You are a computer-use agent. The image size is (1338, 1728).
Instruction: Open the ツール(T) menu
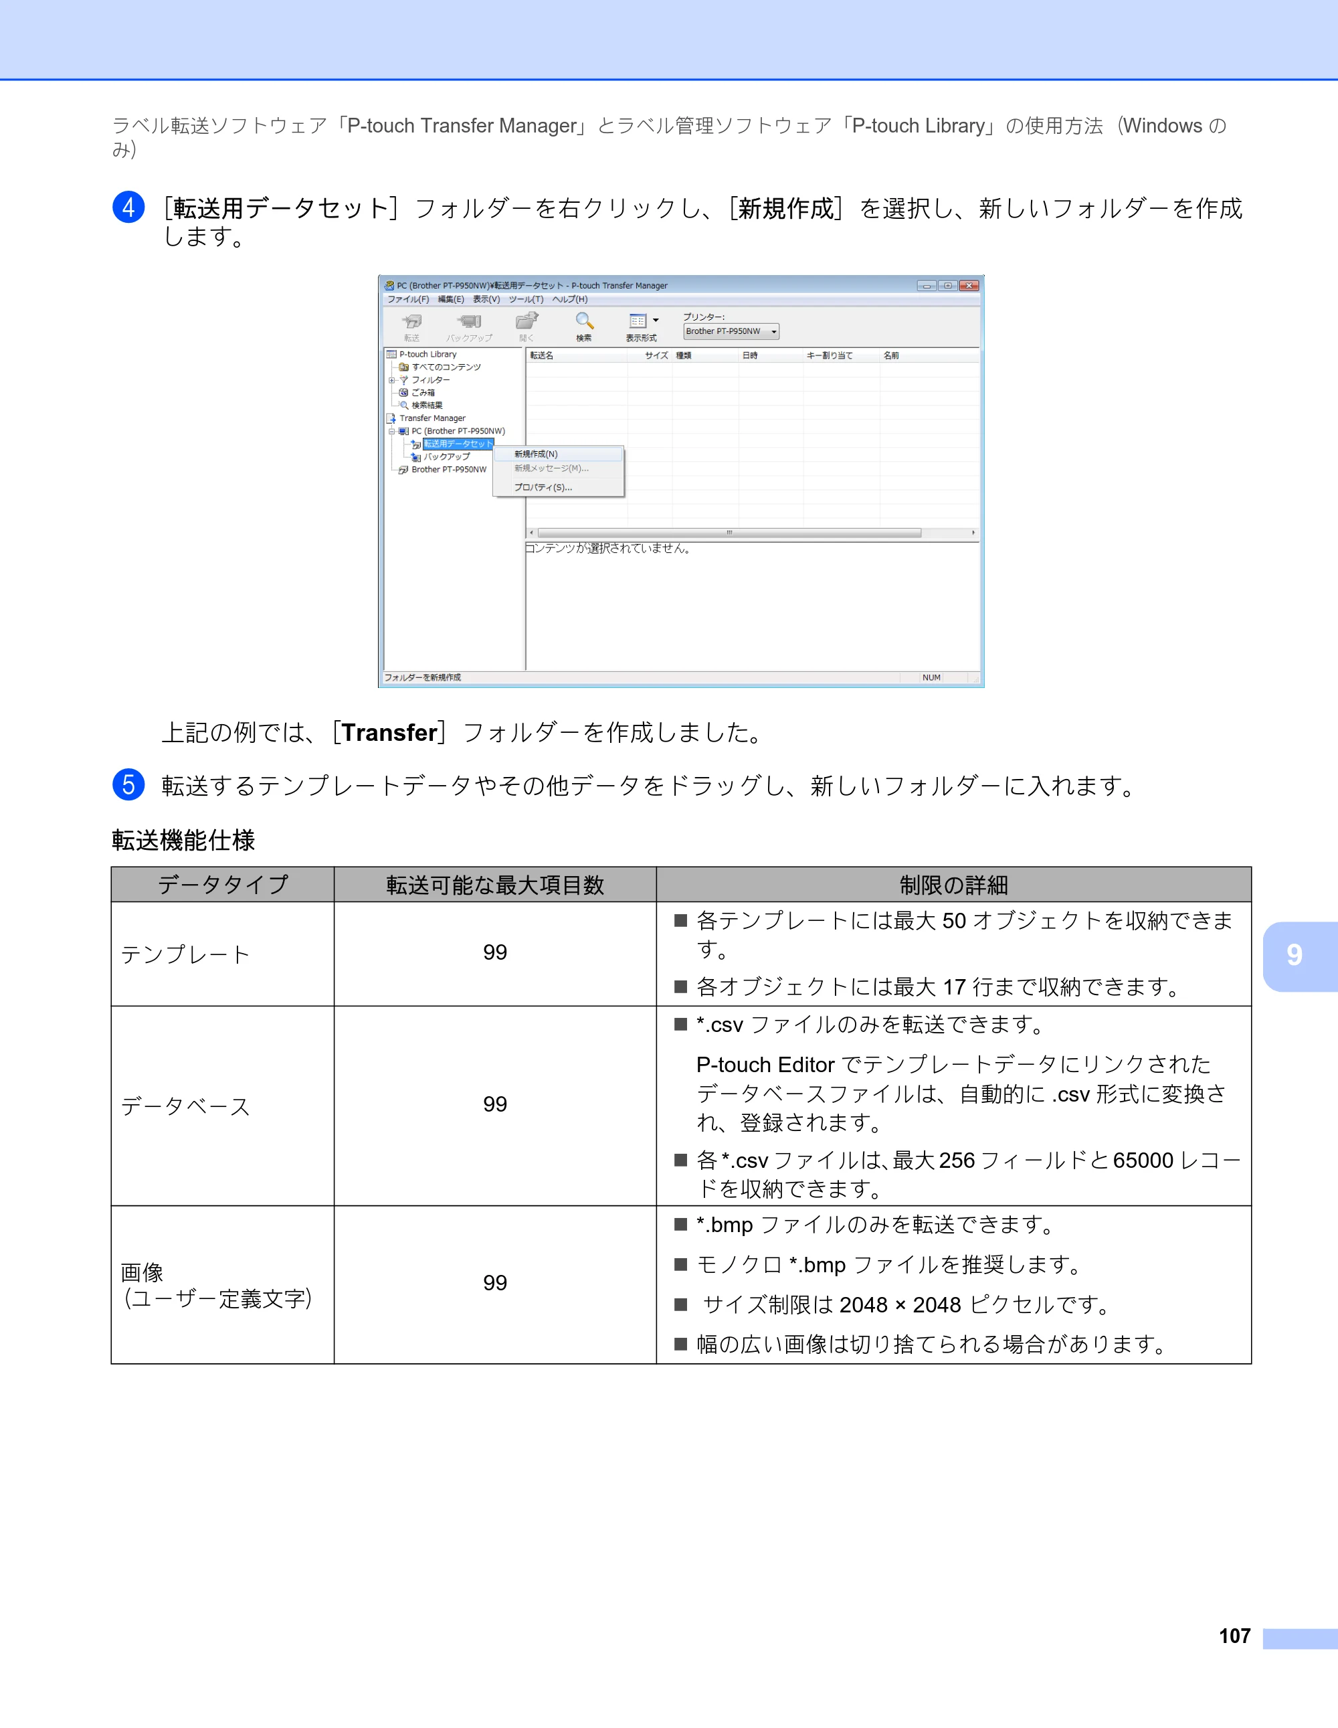(526, 299)
